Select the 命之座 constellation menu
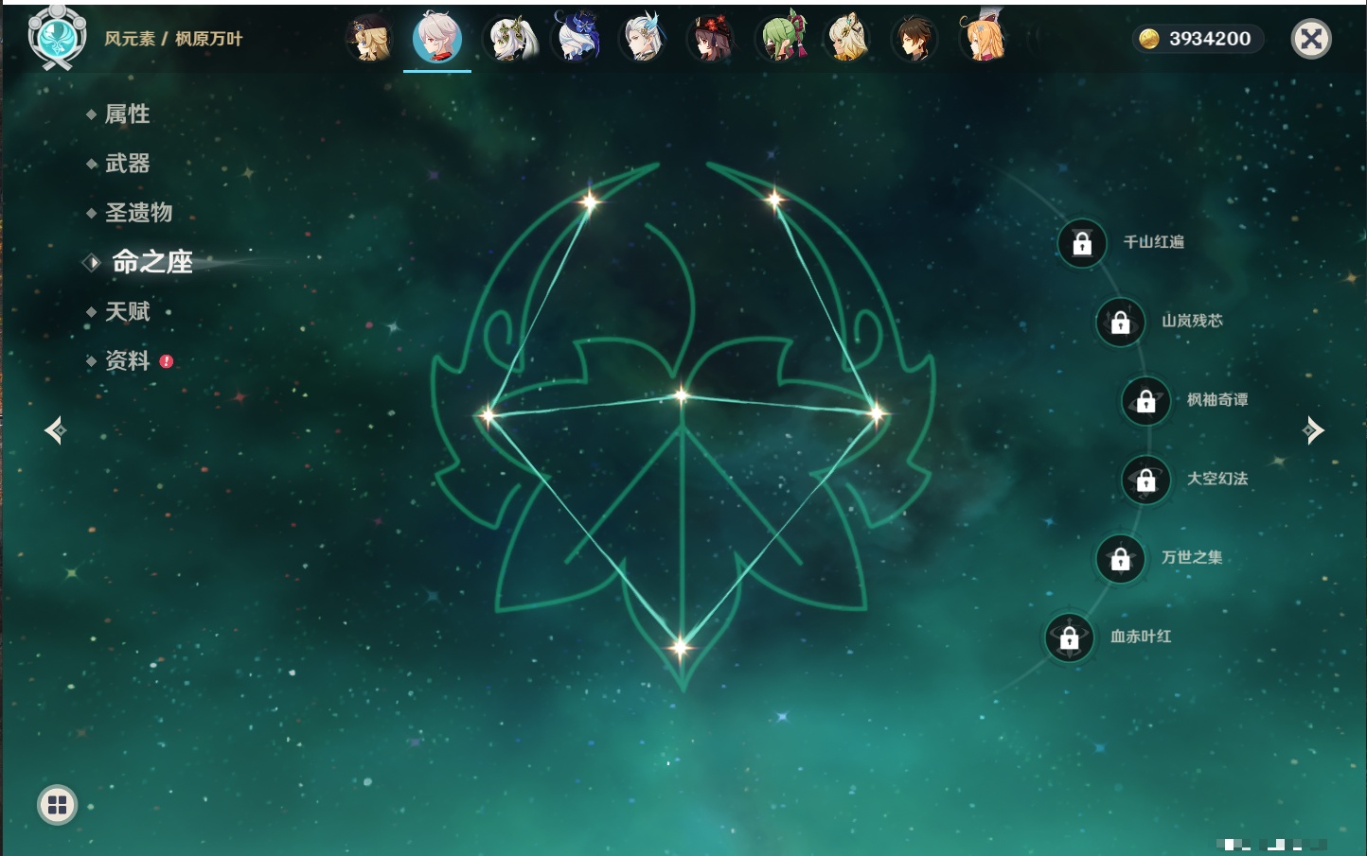Viewport: 1367px width, 856px height. click(152, 262)
